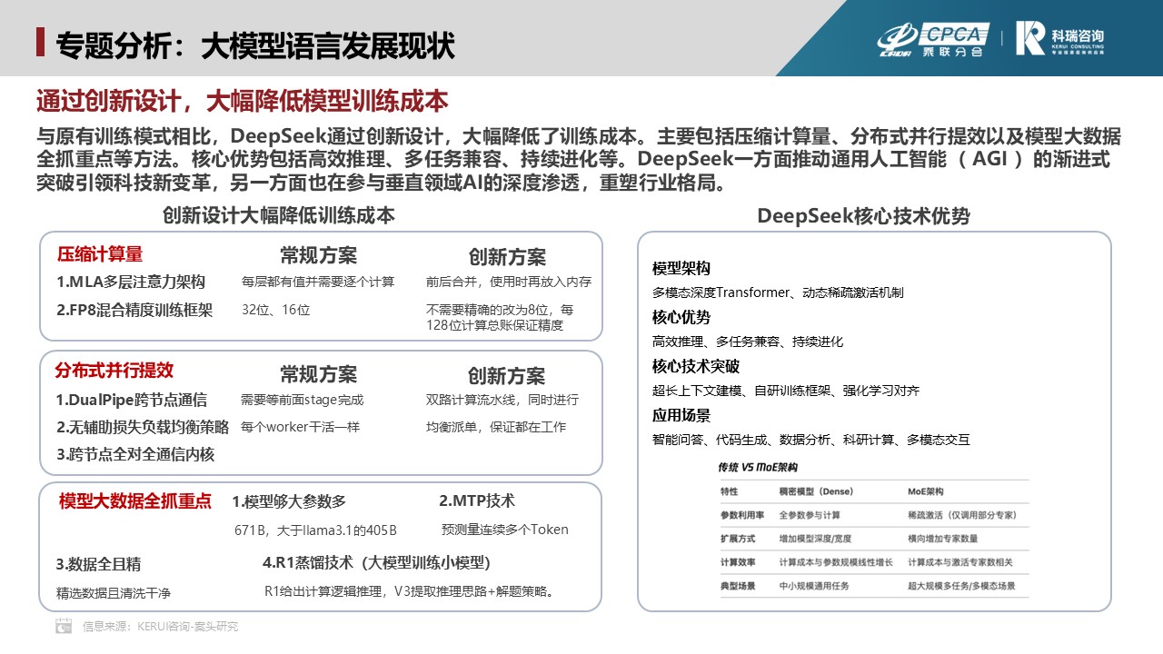
Task: Click the text 每个worker干活一样
Action: (x=300, y=427)
